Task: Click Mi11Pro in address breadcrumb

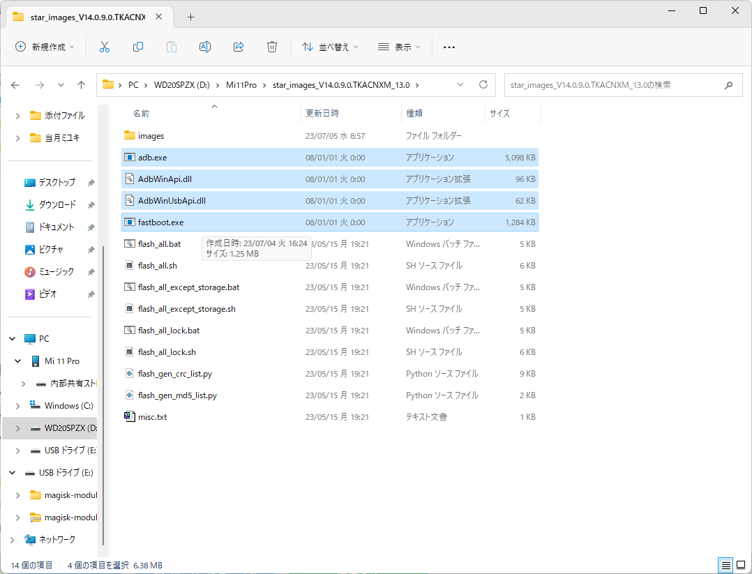Action: (x=241, y=85)
